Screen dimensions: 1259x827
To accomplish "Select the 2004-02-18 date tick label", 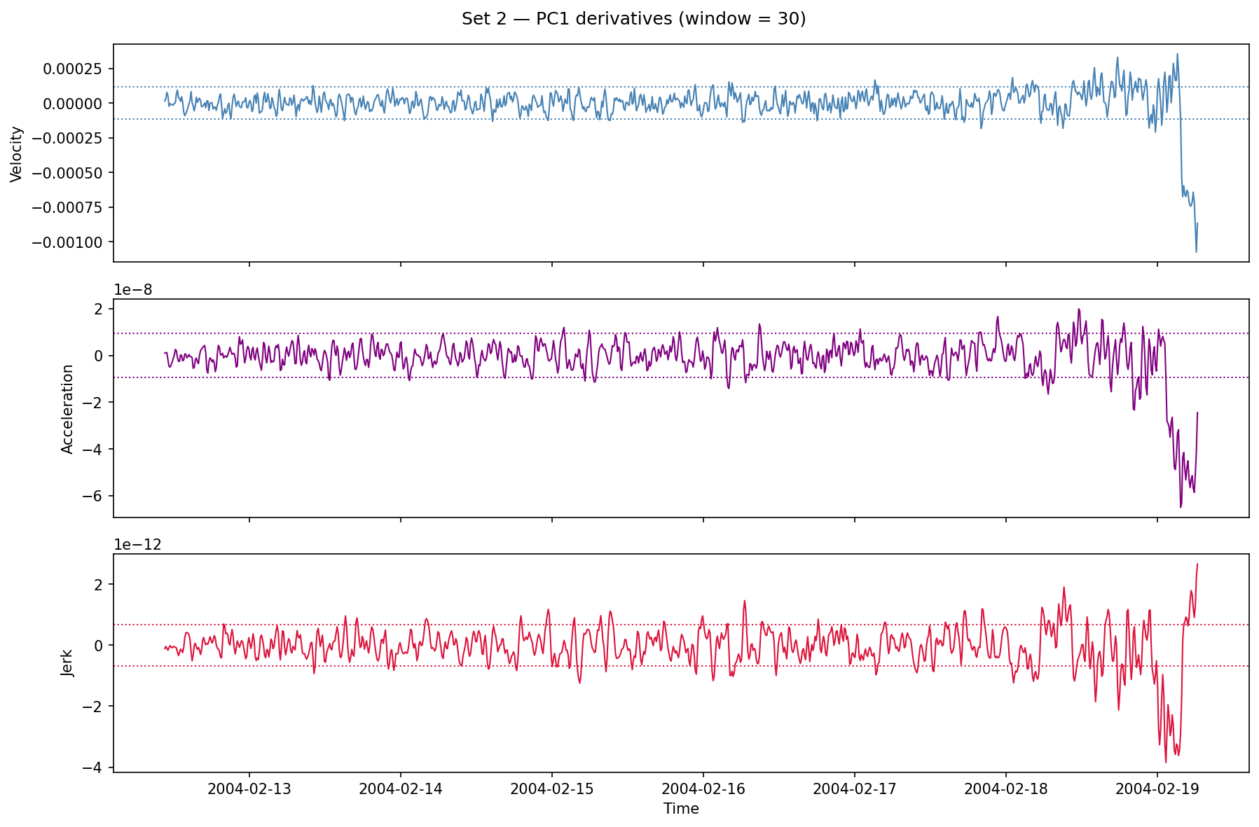I will (1006, 789).
